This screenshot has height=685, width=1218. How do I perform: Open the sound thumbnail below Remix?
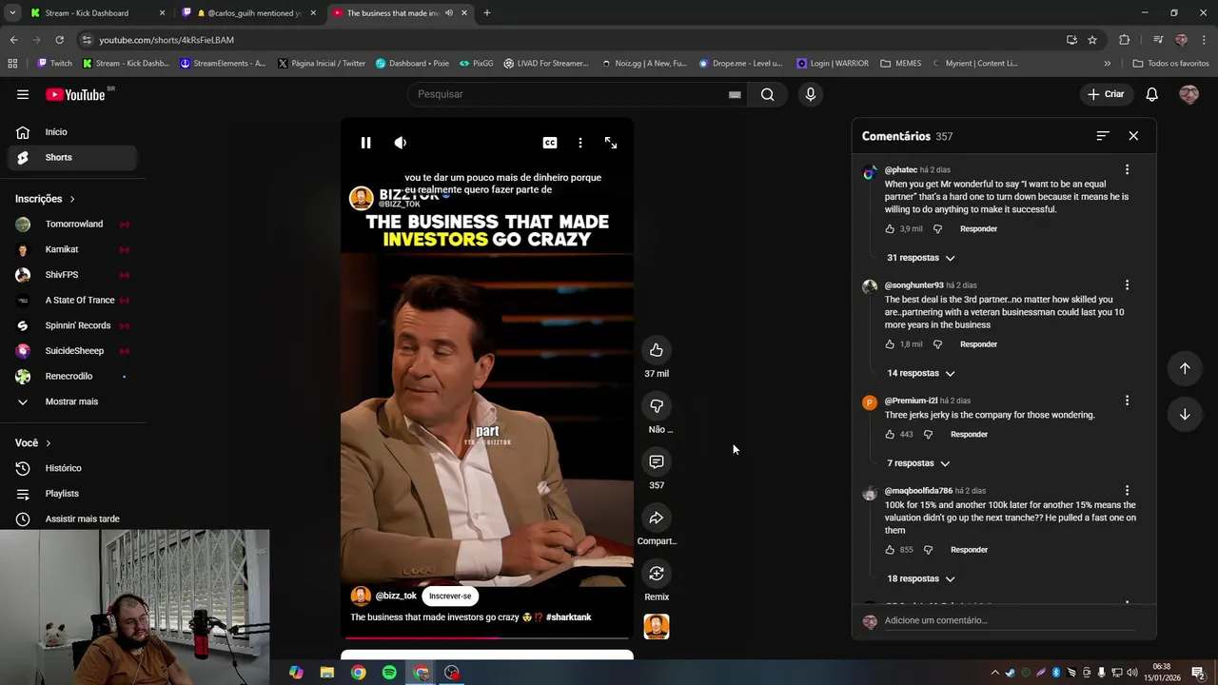[657, 626]
